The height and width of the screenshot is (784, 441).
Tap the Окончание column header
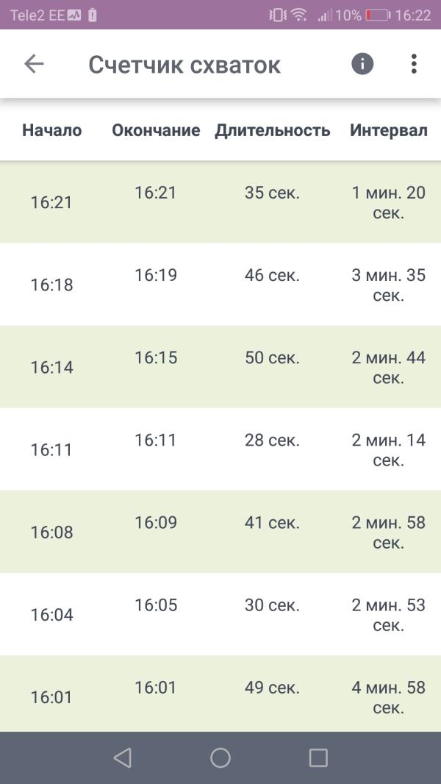pyautogui.click(x=156, y=130)
